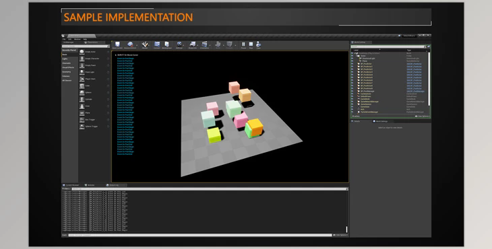492x249 pixels.
Task: Stop the play session
Action: [251, 45]
